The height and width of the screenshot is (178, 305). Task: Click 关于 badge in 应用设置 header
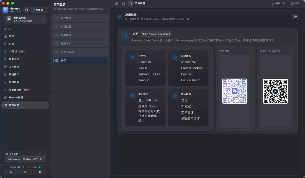point(295,17)
